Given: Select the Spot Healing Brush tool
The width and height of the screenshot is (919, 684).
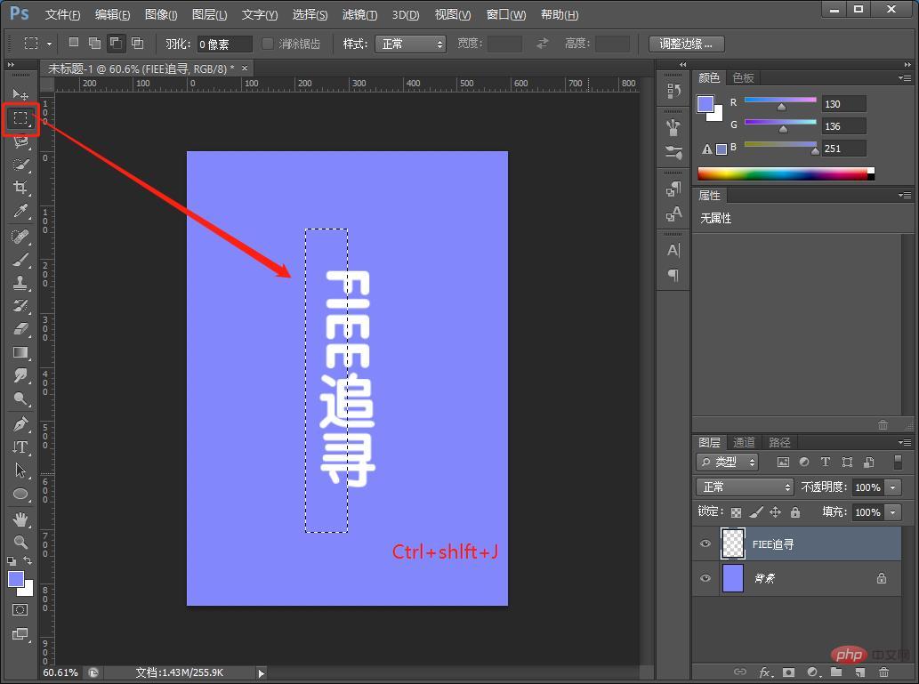Looking at the screenshot, I should click(20, 237).
